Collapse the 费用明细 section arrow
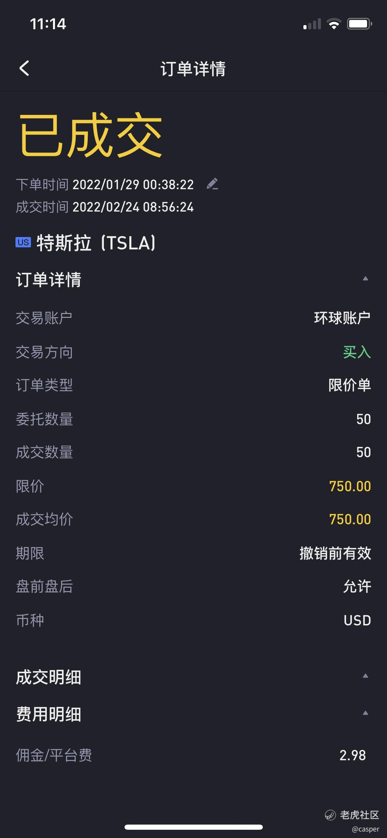Screen dimensions: 387x838 pyautogui.click(x=365, y=713)
